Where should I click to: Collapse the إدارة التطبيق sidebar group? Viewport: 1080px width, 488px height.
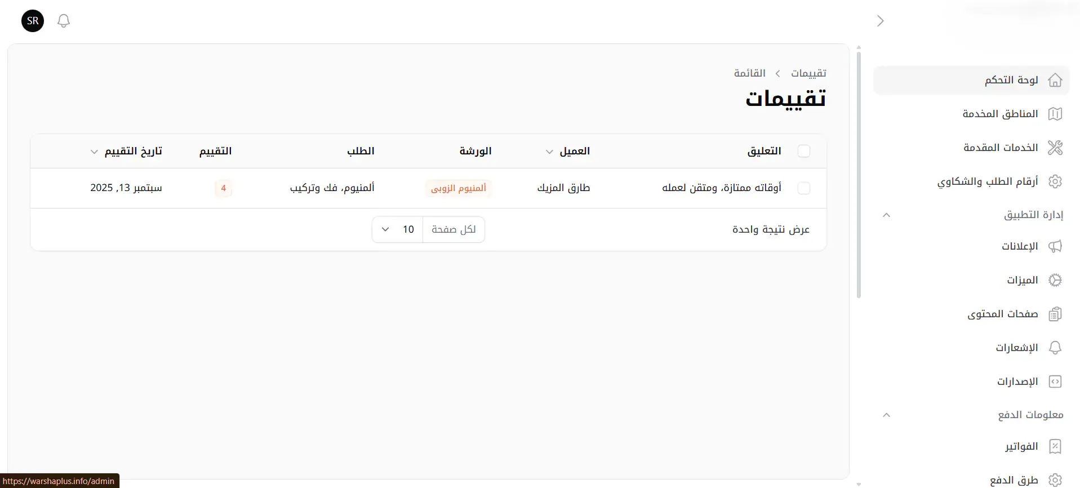point(886,215)
